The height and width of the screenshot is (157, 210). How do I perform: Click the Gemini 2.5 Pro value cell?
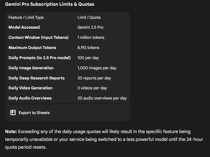pyautogui.click(x=91, y=27)
